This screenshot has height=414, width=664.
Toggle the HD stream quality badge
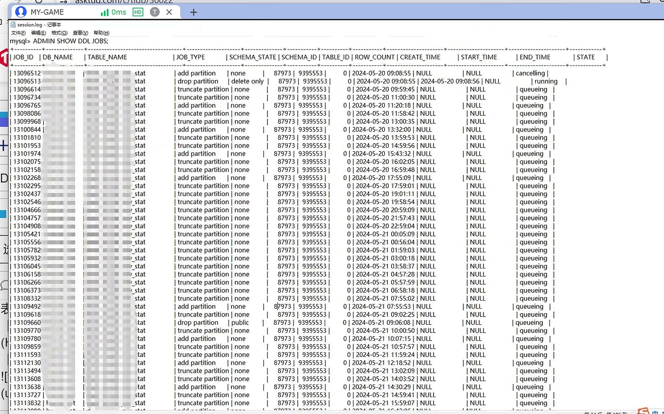(x=138, y=12)
